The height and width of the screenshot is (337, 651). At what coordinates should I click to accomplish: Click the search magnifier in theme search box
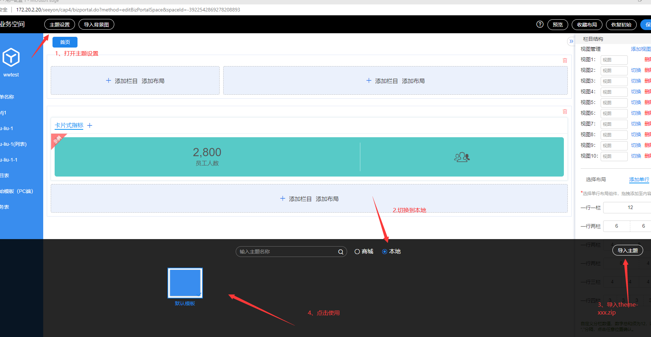click(x=341, y=252)
